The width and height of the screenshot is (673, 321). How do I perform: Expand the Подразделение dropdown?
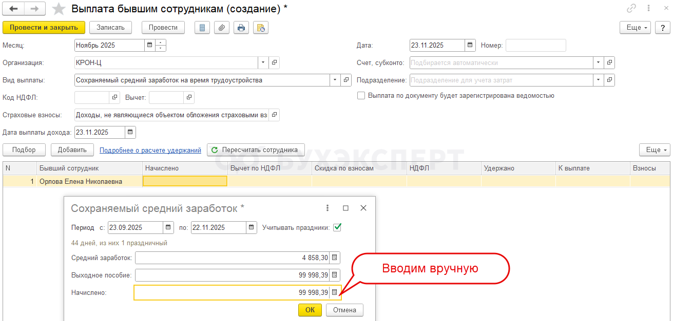599,80
